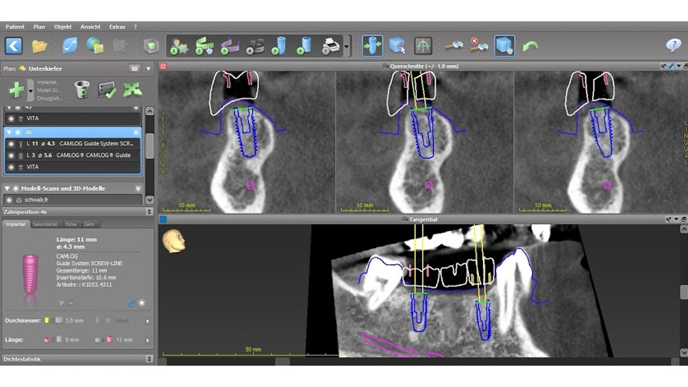
Task: Delete item using the trash bin icon
Action: coord(81,89)
